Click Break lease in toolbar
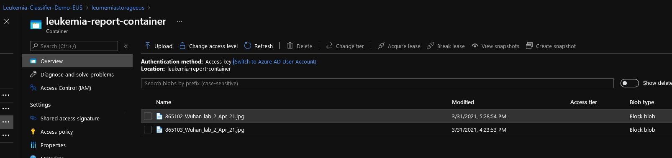 click(446, 46)
